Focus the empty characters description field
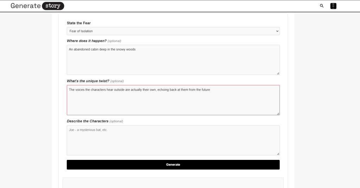Image resolution: width=360 pixels, height=188 pixels. [x=173, y=140]
